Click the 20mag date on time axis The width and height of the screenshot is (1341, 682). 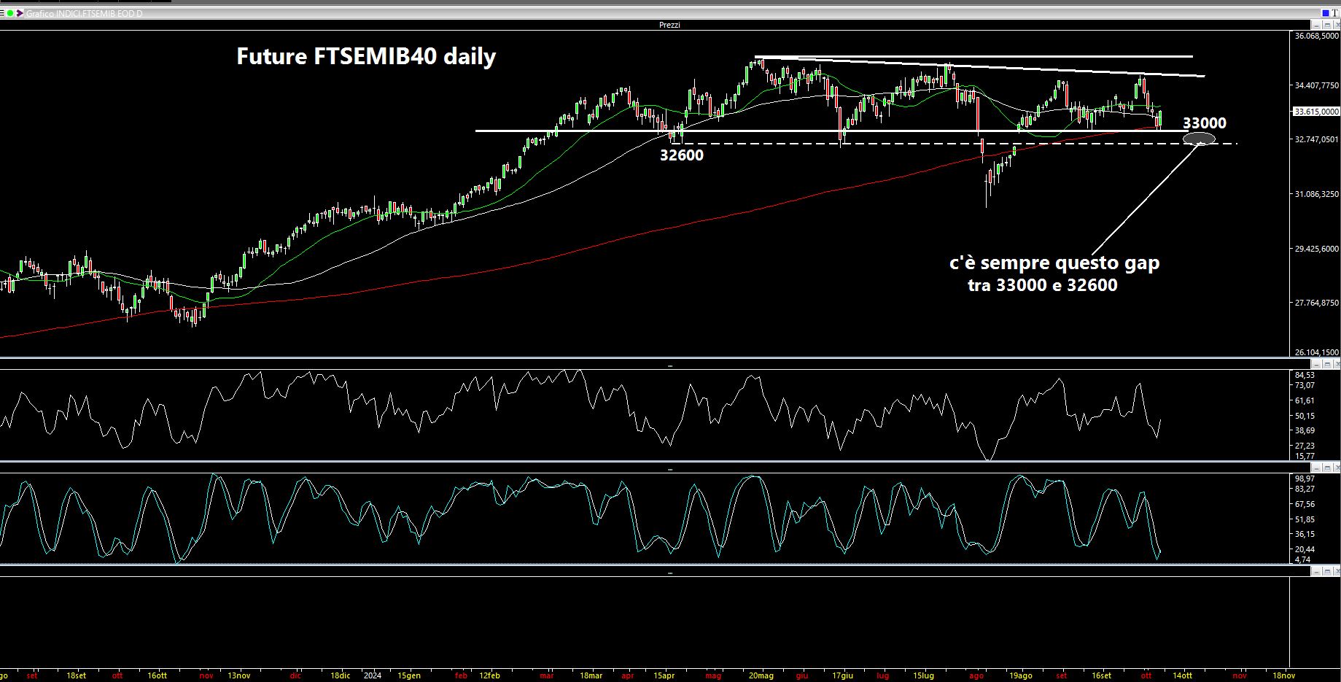(x=761, y=675)
